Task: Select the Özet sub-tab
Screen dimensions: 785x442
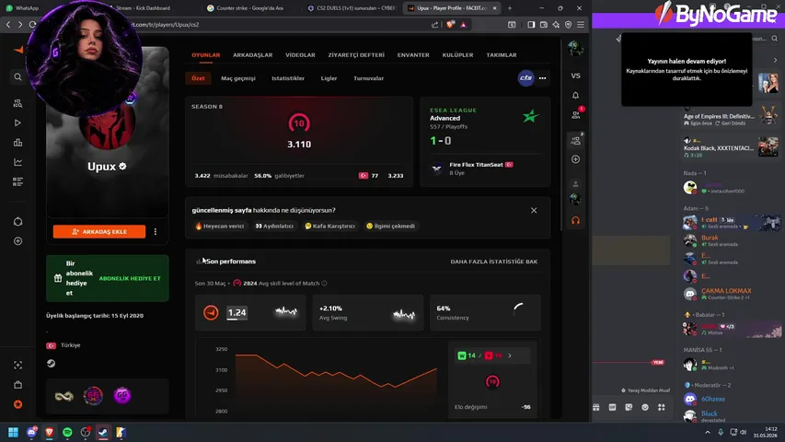Action: [198, 78]
